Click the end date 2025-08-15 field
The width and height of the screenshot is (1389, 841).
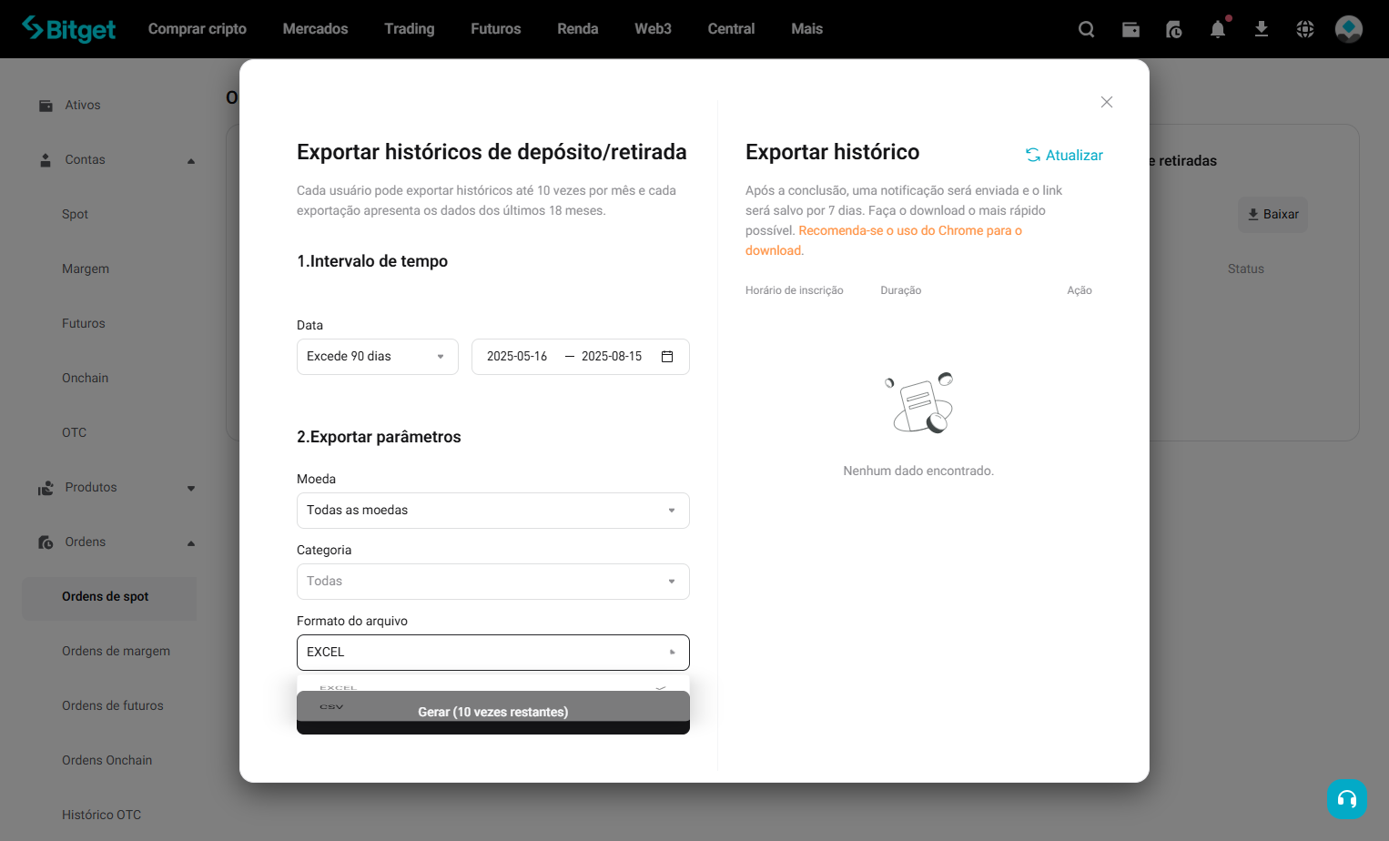(612, 357)
